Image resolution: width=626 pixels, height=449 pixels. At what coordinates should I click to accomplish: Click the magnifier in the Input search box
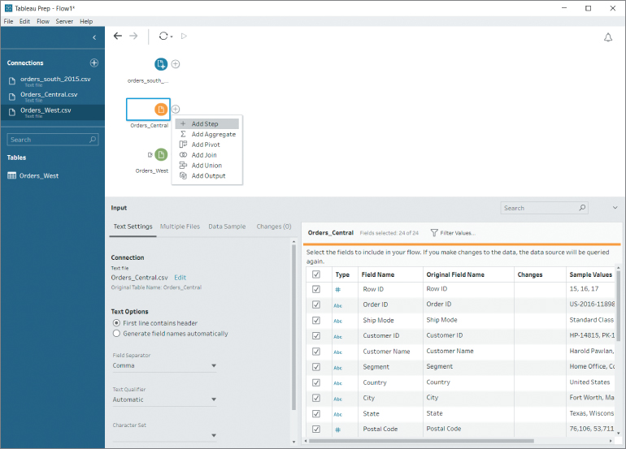582,208
